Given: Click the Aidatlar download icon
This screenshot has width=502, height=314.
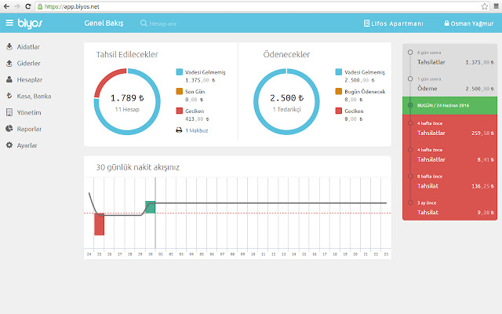Looking at the screenshot, I should pos(9,46).
